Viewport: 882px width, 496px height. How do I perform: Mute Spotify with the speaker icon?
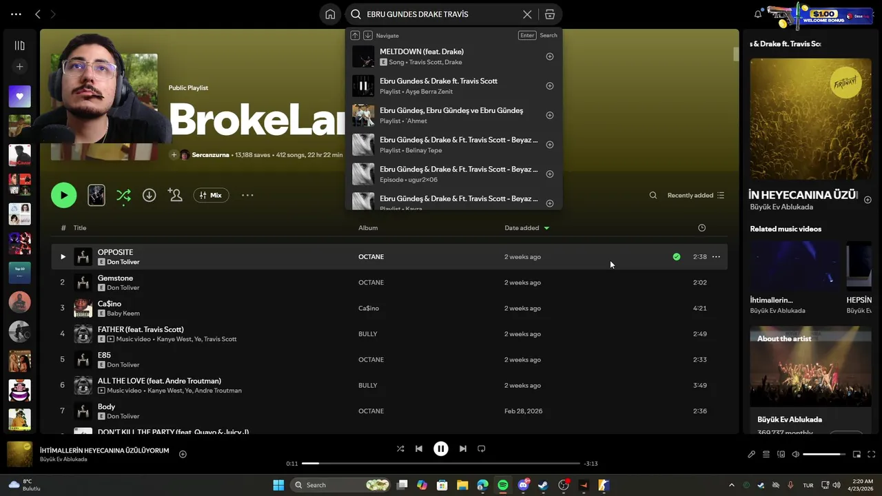click(795, 455)
